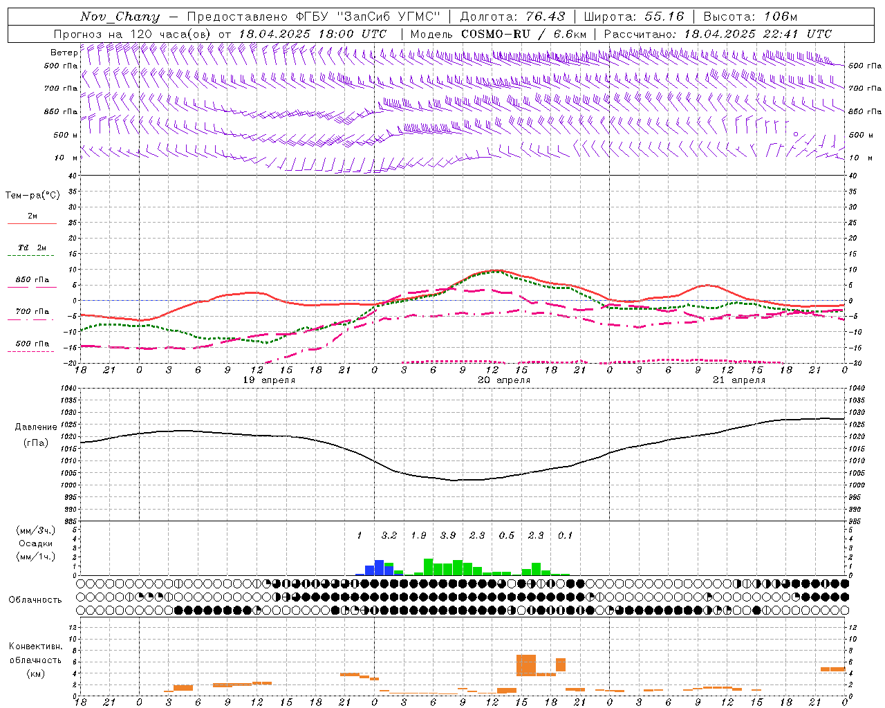Click the forecast start time 18.04.2025 18:00 UTC
The image size is (885, 708).
[313, 34]
